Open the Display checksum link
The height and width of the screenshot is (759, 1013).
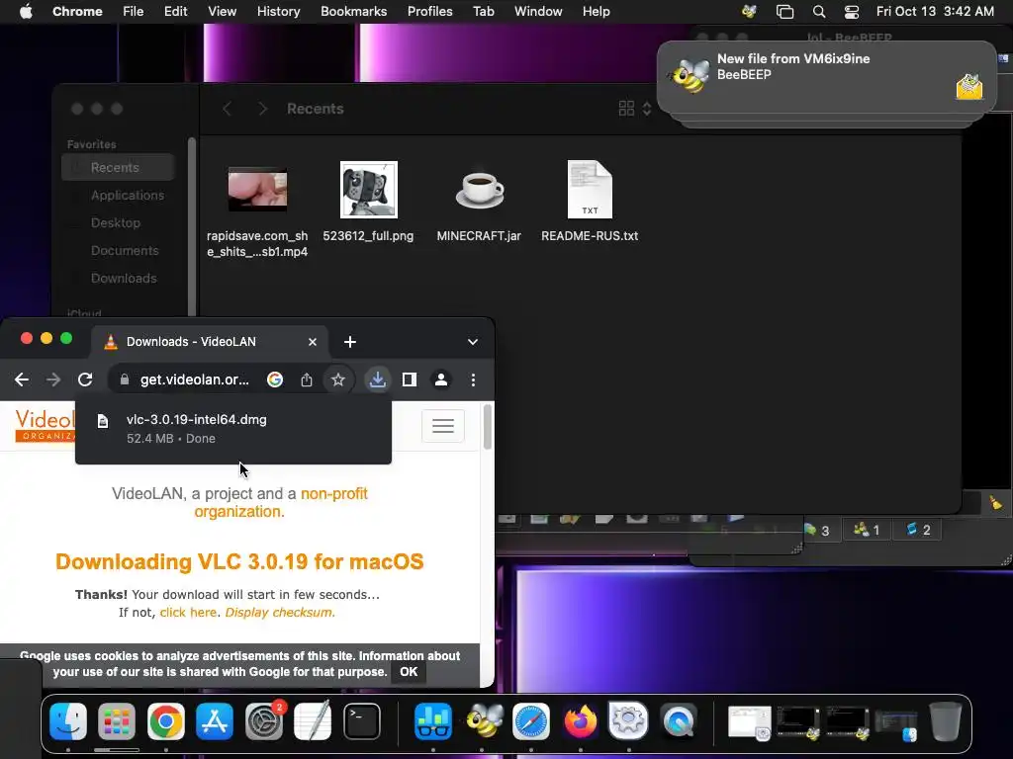(280, 612)
